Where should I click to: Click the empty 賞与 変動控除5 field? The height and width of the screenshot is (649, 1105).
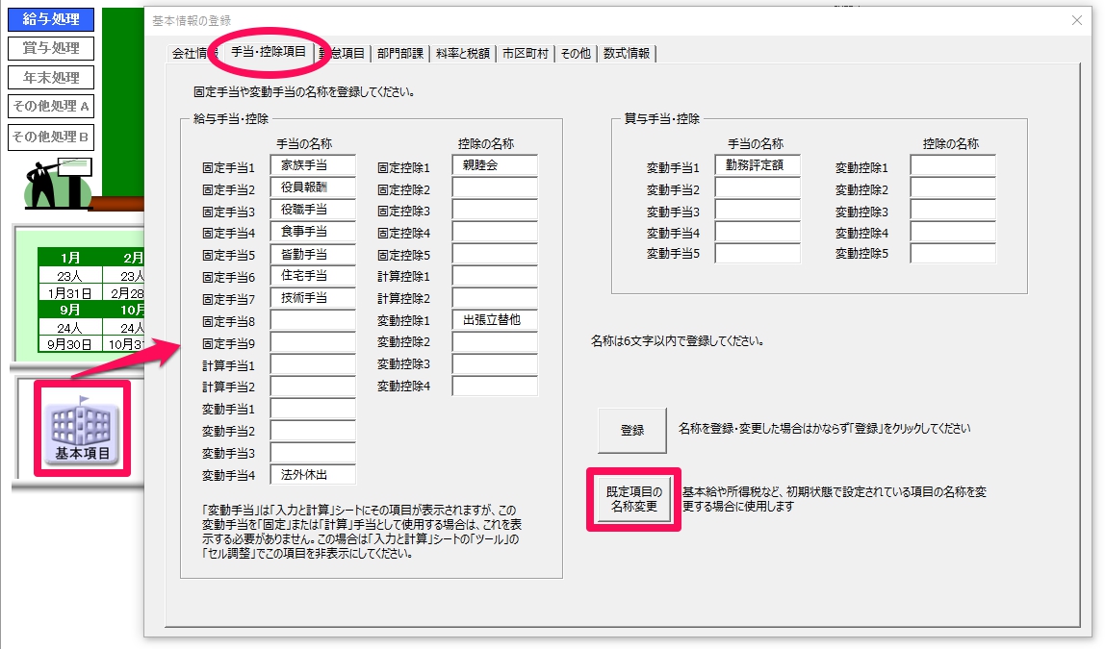[953, 254]
